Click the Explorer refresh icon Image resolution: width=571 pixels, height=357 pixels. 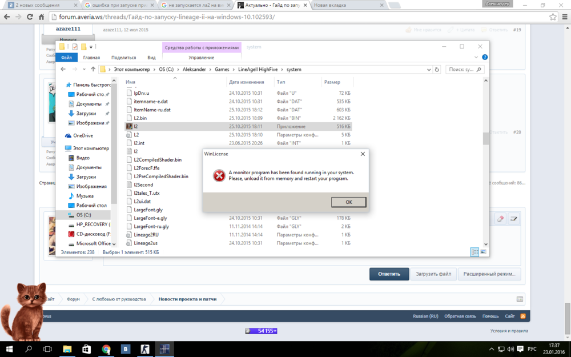pos(437,69)
